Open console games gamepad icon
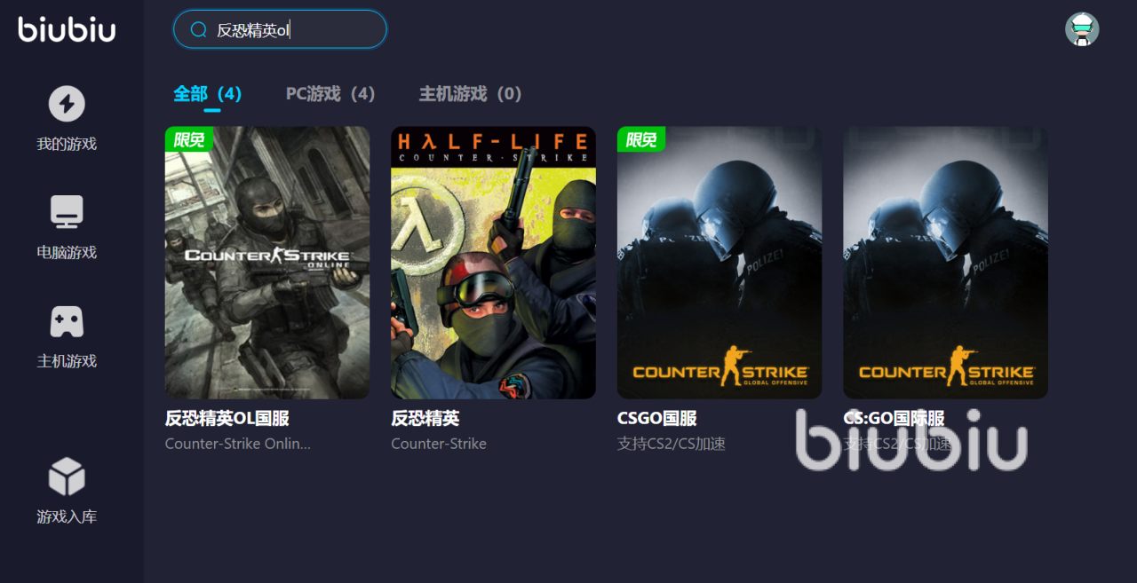1137x583 pixels. pos(67,321)
